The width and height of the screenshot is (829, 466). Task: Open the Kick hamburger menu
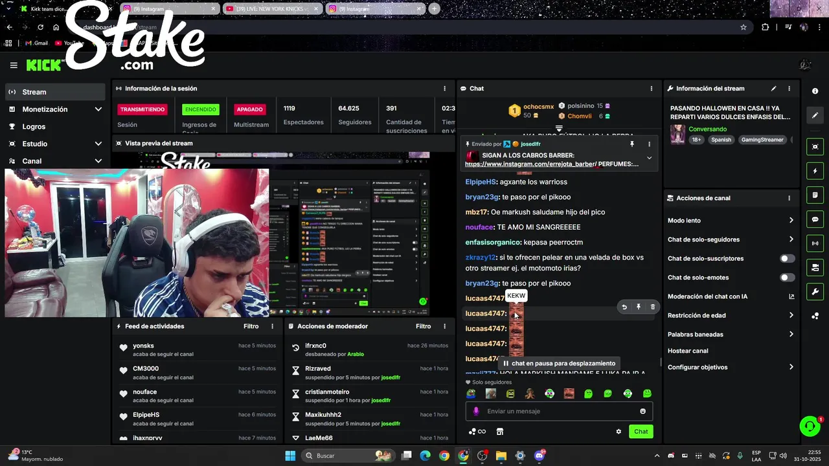click(14, 65)
